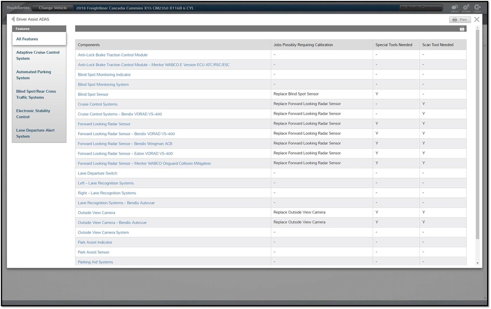Click the TruckSeries logo

pos(18,8)
